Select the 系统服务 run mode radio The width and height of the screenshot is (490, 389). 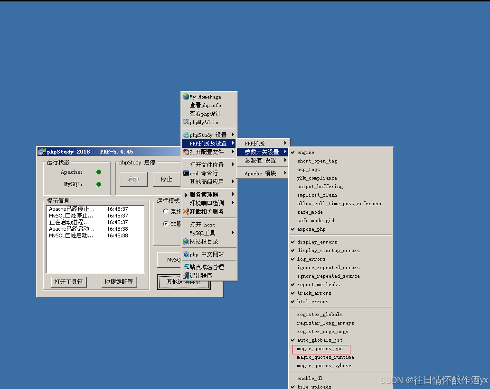tap(166, 211)
